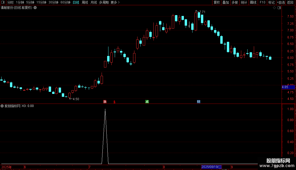Click the 叠加 overlay button

click(x=226, y=2)
